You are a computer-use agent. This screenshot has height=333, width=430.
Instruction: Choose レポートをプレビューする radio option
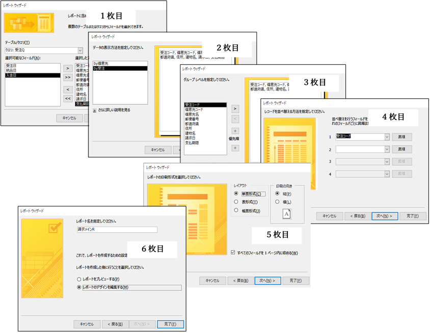tap(79, 279)
